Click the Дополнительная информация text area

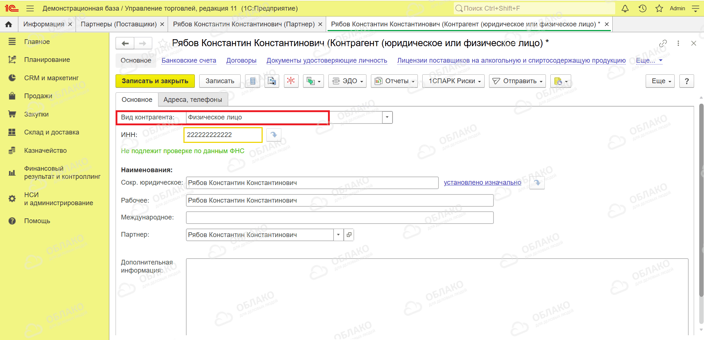[x=437, y=297]
